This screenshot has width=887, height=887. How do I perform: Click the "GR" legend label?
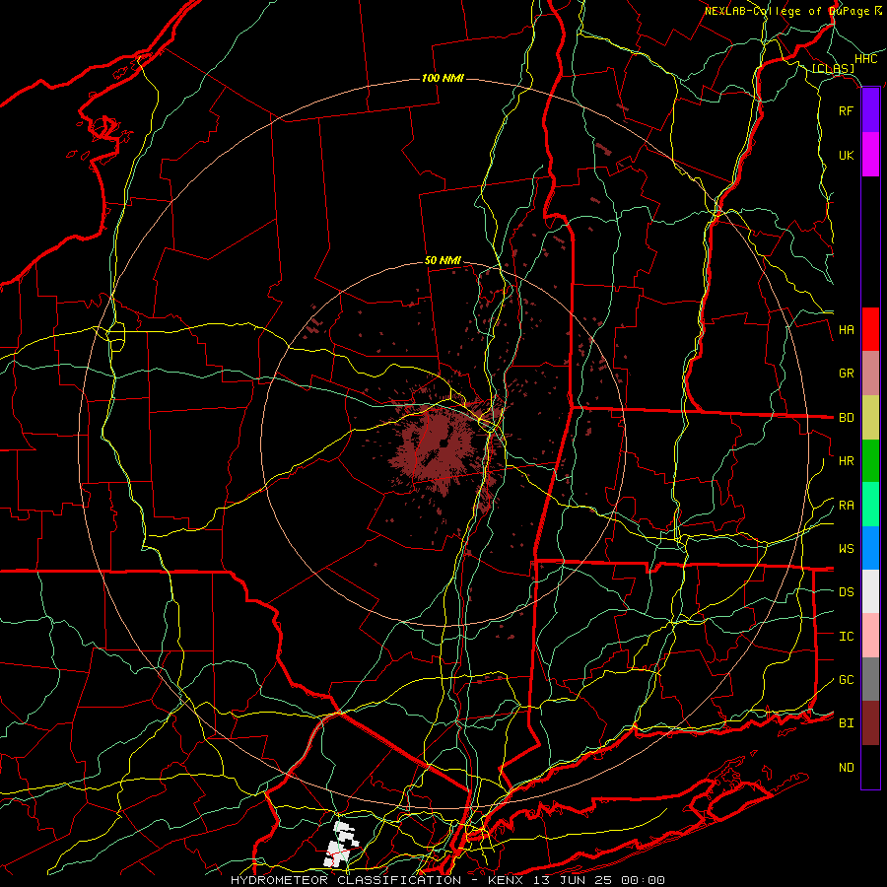point(846,374)
